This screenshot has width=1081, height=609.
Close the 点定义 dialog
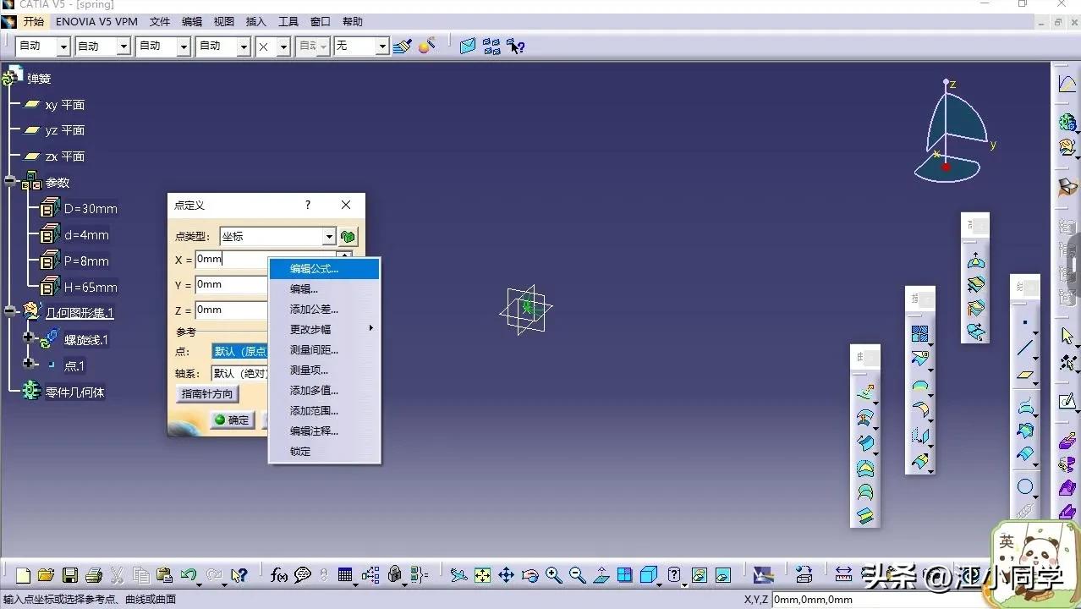pyautogui.click(x=345, y=205)
